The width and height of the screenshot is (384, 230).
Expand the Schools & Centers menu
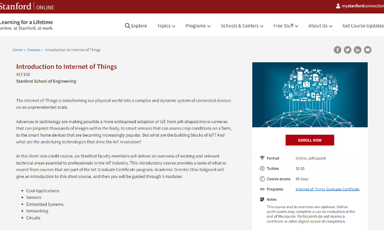coord(242,26)
